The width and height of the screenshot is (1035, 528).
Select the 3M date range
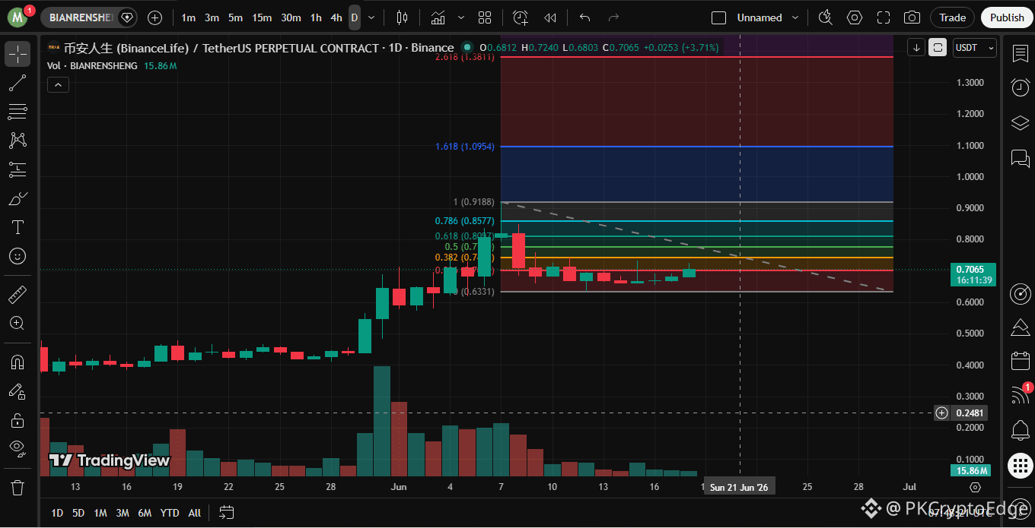123,513
